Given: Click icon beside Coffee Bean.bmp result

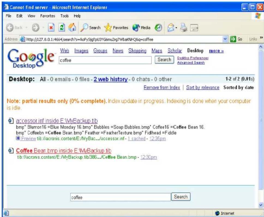Looking at the screenshot, I should 11,150.
